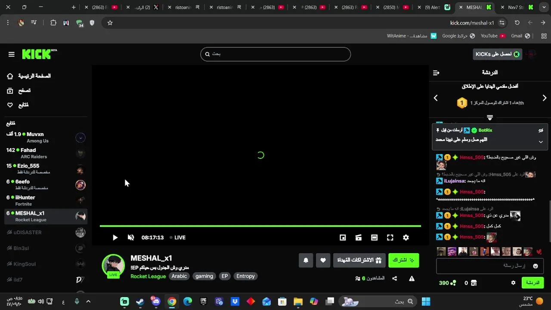Show next top gifter slide
Viewport: 551px width, 310px height.
coord(545,98)
